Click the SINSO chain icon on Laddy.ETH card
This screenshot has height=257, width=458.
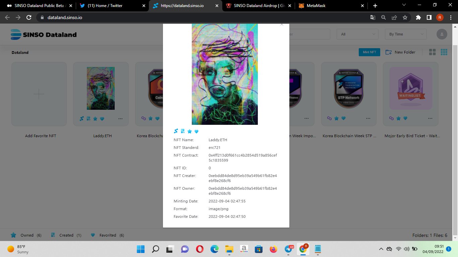[x=81, y=118]
